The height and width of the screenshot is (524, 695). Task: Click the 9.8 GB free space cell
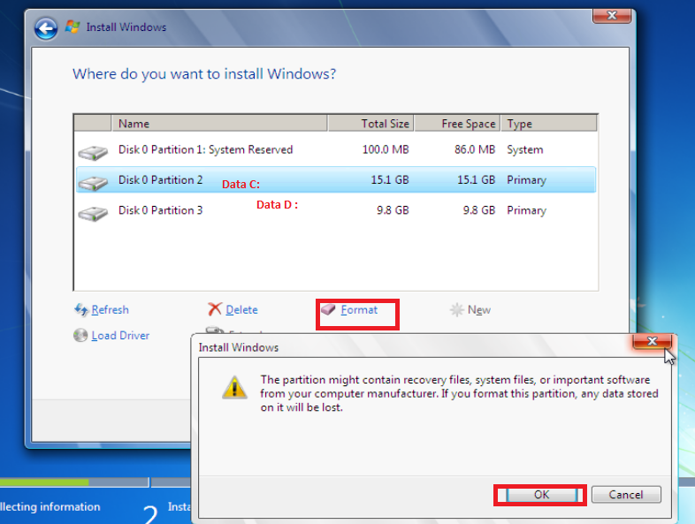(479, 210)
